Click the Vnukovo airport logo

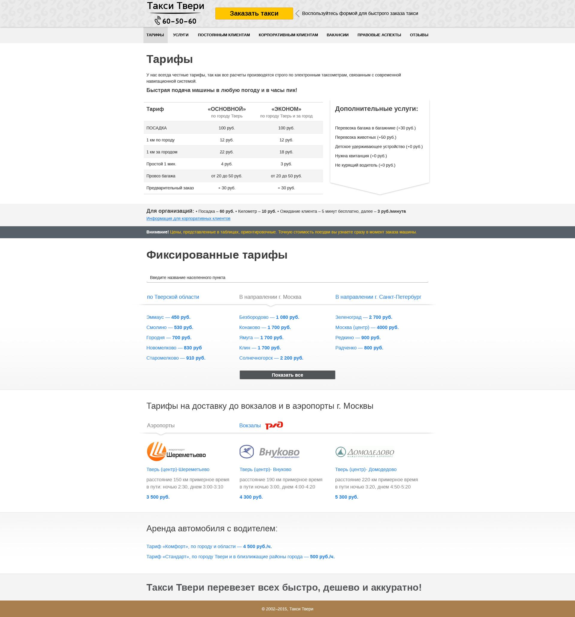270,452
